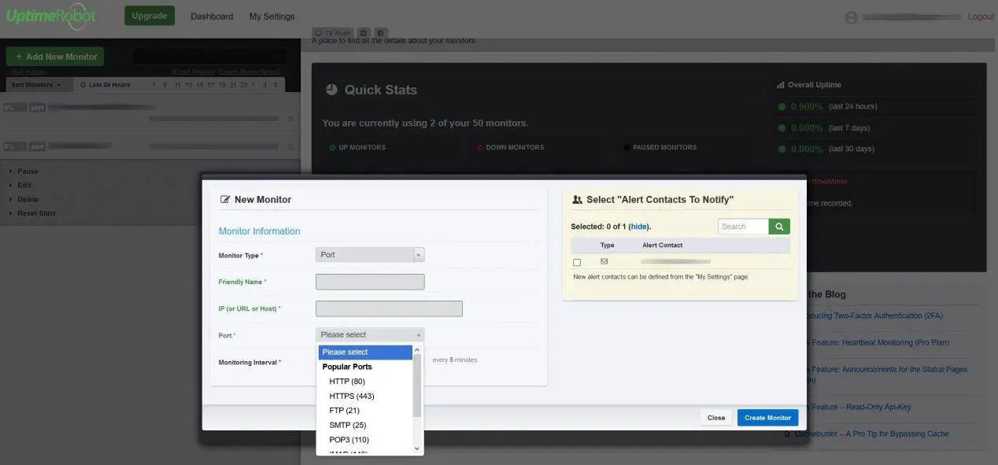The image size is (998, 465).
Task: Collapse the Port select box
Action: coord(370,335)
